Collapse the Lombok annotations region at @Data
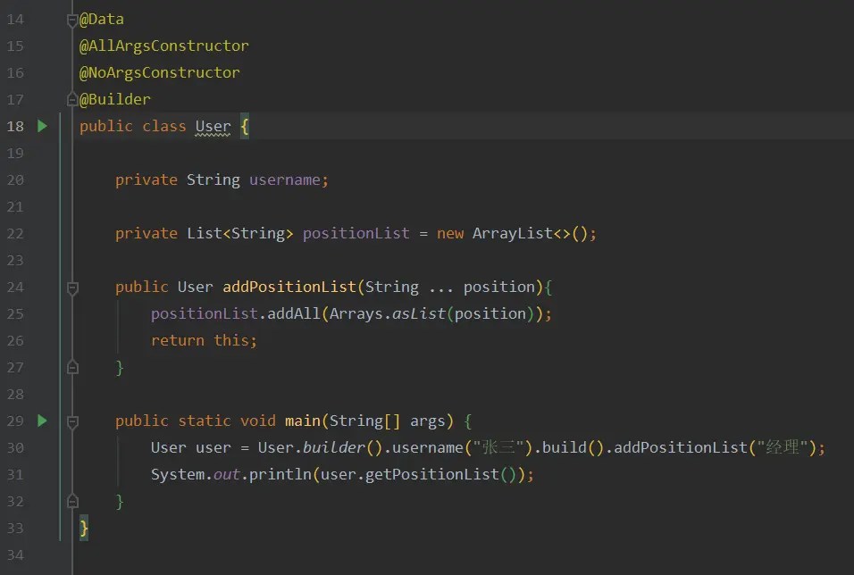 click(71, 18)
